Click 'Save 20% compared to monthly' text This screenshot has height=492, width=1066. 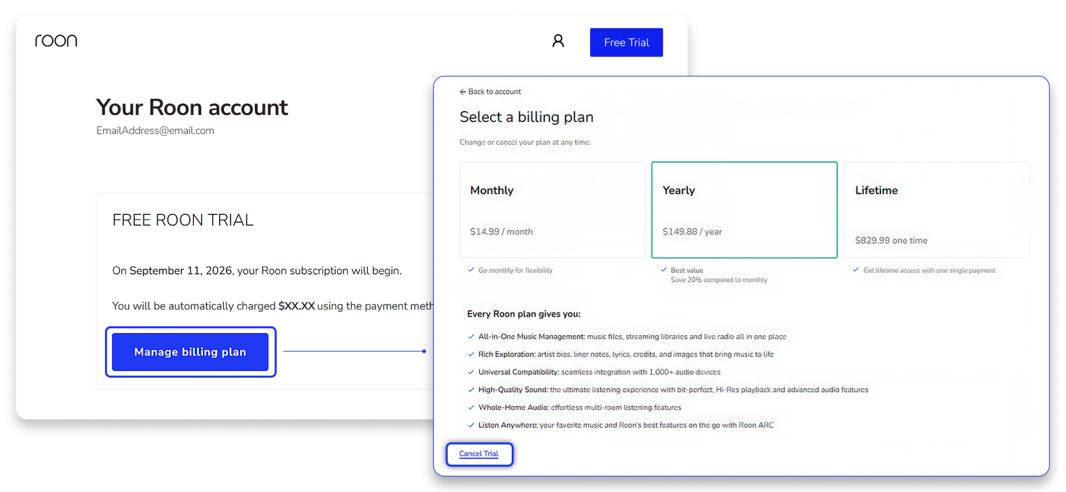[x=719, y=280]
